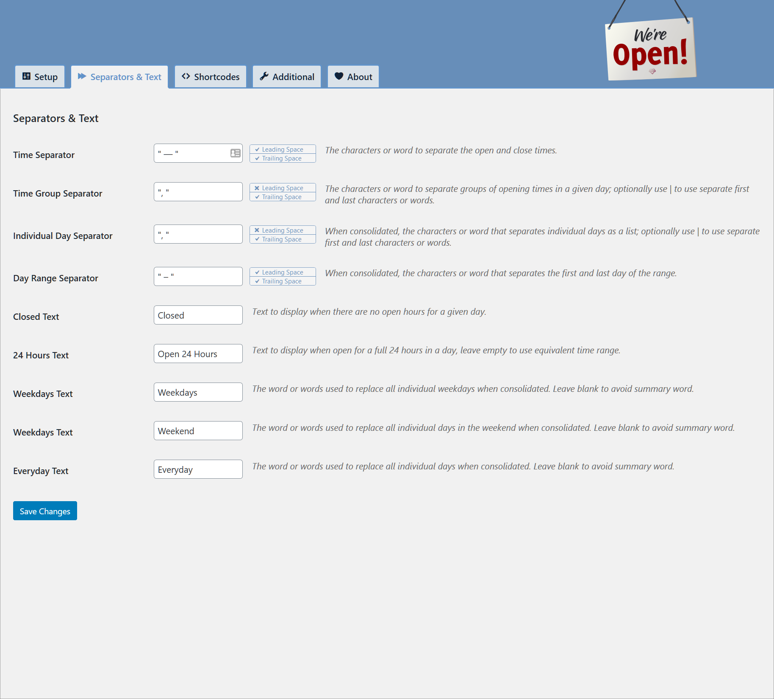
Task: Toggle Trailing Space for Individual Day Separator
Action: [283, 239]
